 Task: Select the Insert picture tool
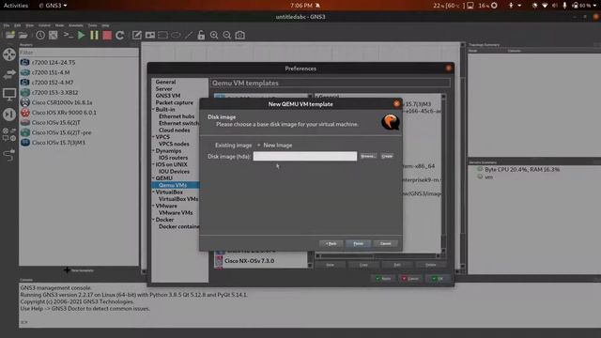(x=150, y=36)
